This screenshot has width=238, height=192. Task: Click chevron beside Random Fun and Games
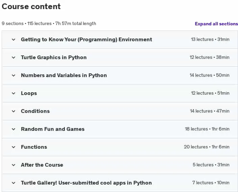point(14,129)
